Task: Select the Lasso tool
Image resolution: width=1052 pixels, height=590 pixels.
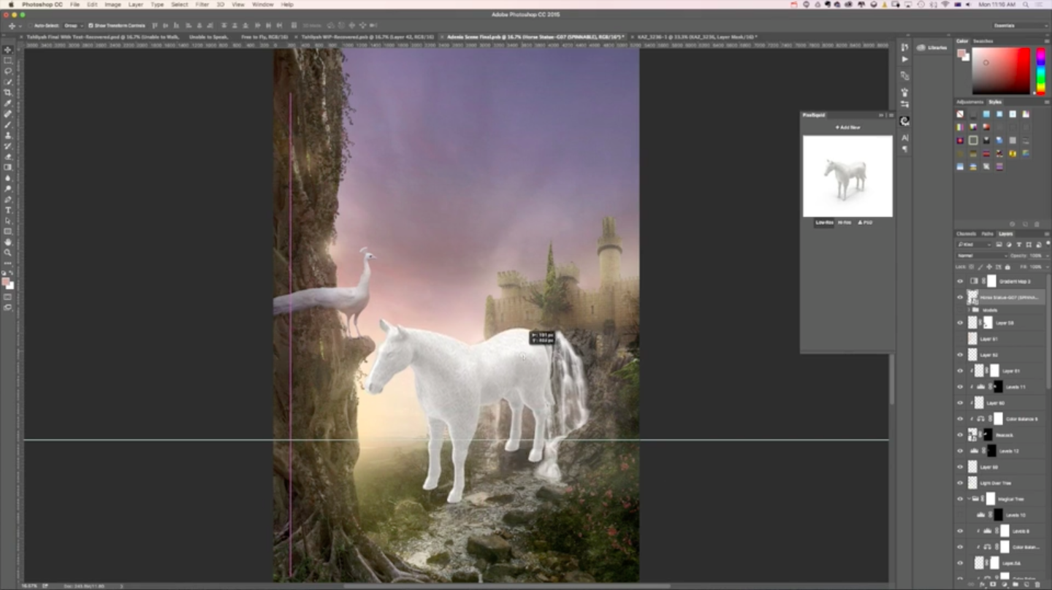Action: pyautogui.click(x=8, y=71)
